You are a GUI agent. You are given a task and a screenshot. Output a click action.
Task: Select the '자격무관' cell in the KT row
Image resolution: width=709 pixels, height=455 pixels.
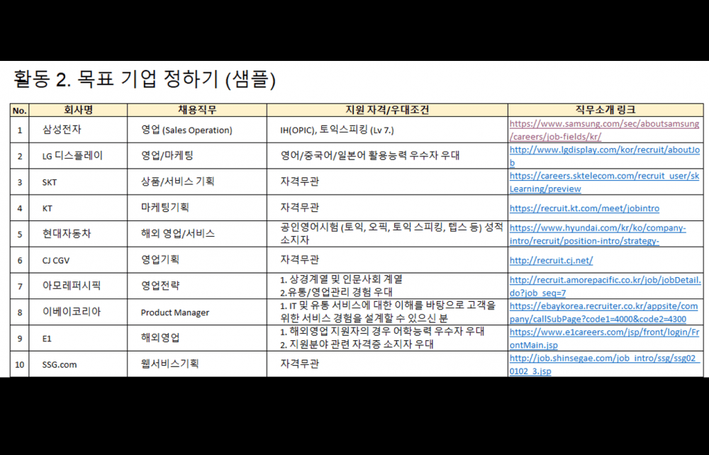click(387, 208)
